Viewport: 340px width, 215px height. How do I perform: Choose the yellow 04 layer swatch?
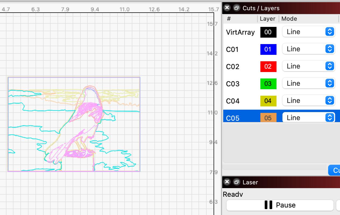coord(268,101)
